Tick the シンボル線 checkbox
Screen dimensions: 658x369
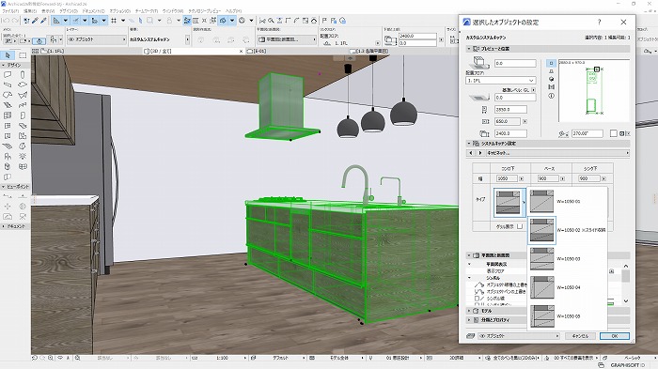click(x=477, y=299)
